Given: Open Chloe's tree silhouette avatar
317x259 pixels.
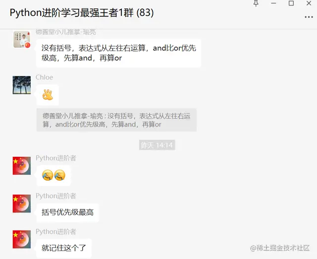Looking at the screenshot, I should pyautogui.click(x=22, y=85).
